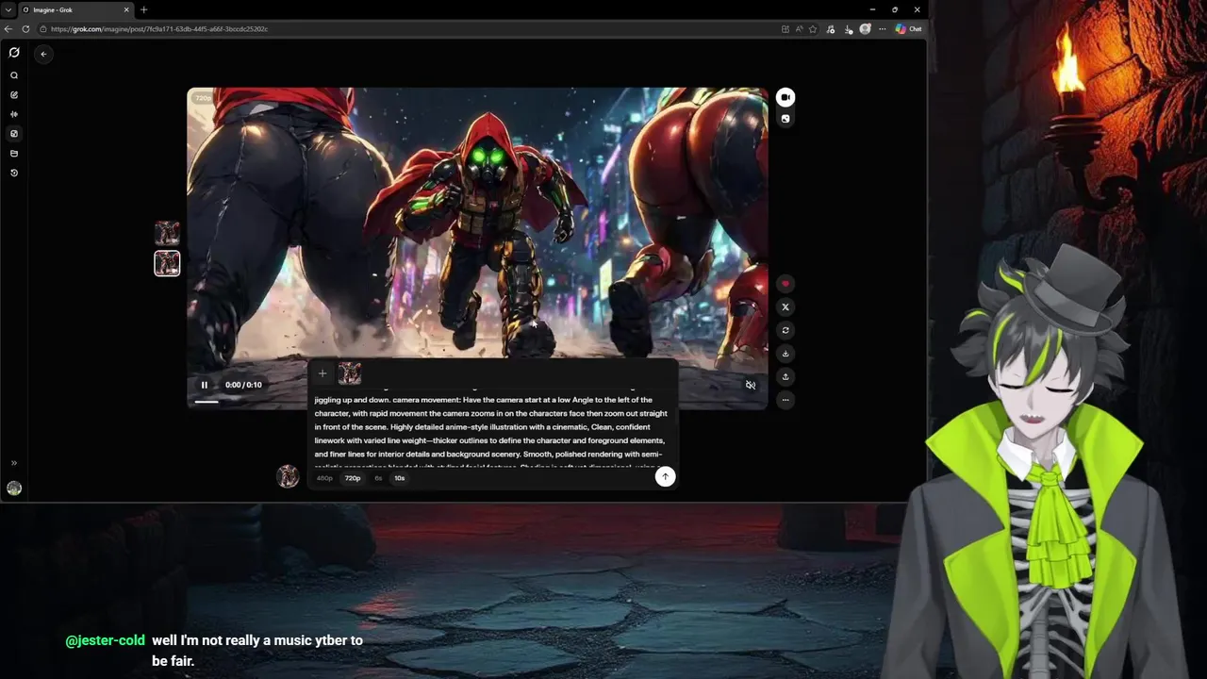
Task: Regenerate the video with circular arrows icon
Action: tap(785, 330)
